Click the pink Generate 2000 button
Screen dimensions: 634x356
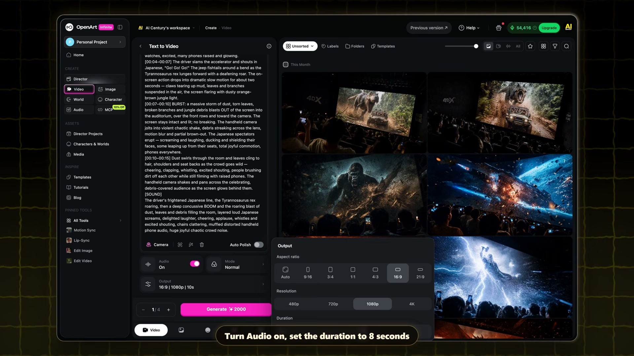[x=226, y=309]
